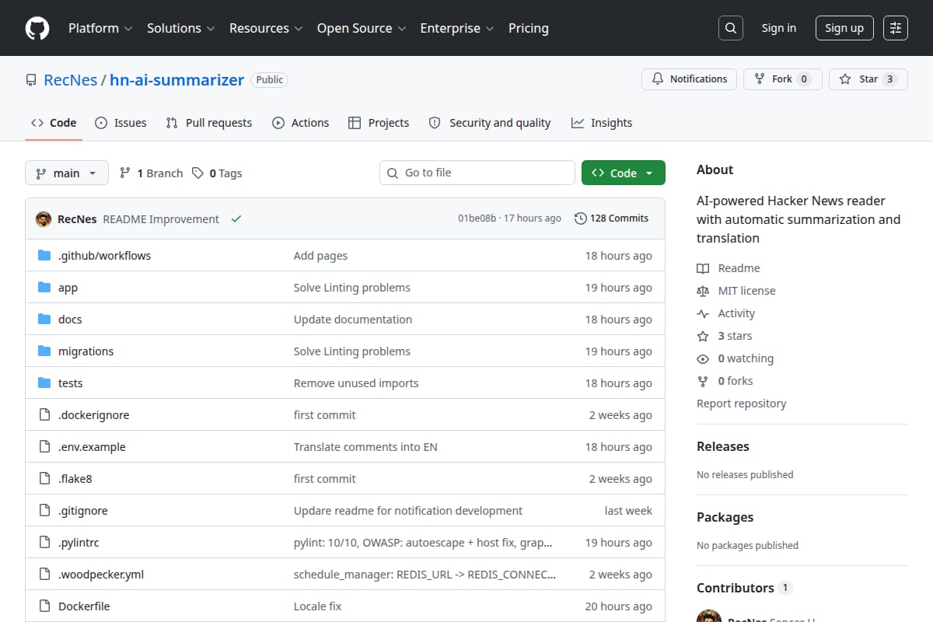
Task: Click the Dockerfile file icon
Action: click(44, 606)
